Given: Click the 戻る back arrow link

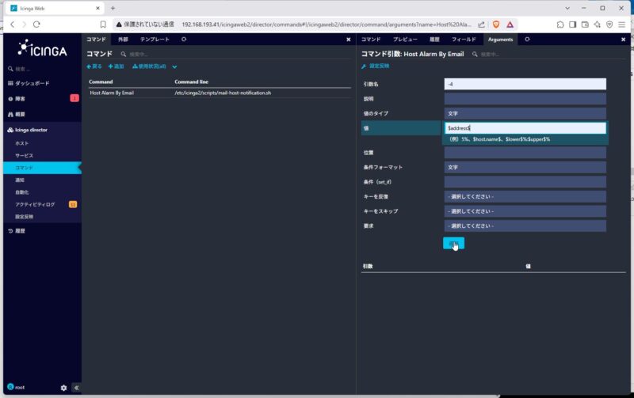Looking at the screenshot, I should 94,66.
